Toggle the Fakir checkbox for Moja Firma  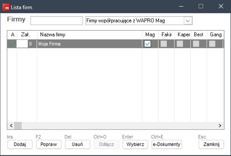[164, 44]
